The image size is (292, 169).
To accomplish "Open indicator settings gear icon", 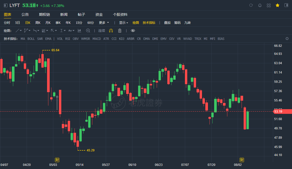I will (x=287, y=39).
